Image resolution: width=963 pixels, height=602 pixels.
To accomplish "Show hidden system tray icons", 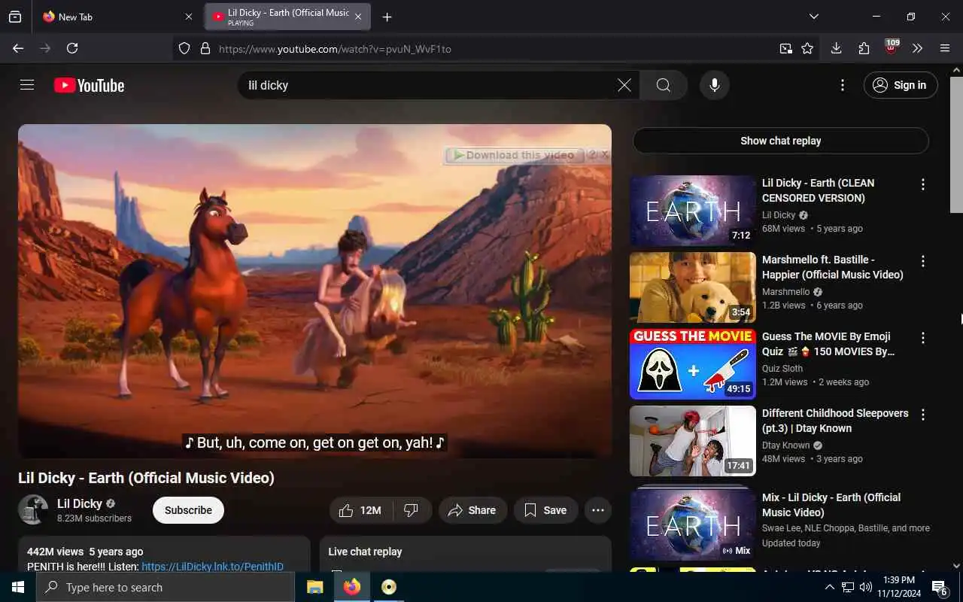I will (829, 587).
